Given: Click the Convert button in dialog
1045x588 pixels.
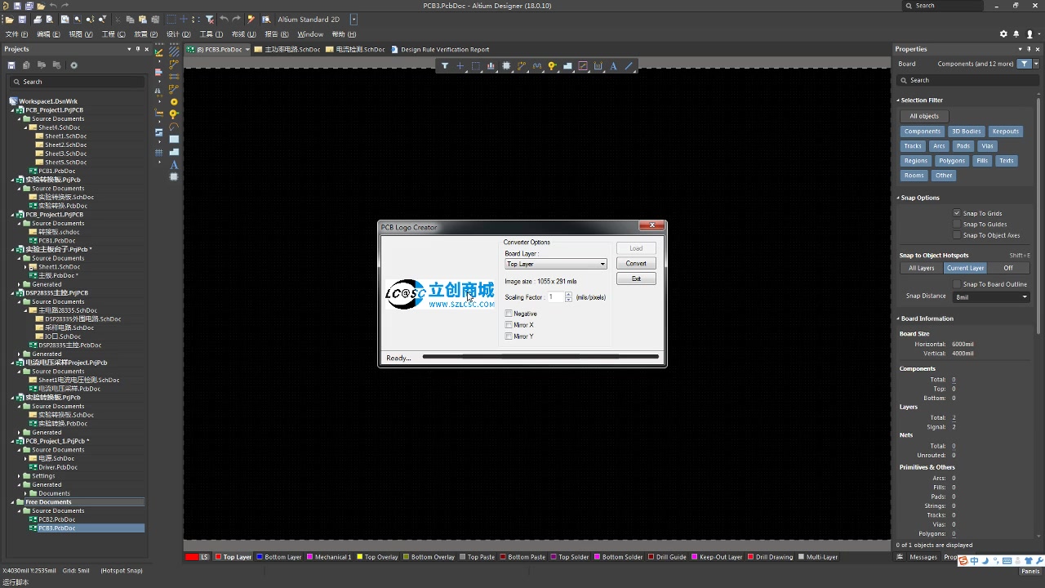Looking at the screenshot, I should [636, 263].
